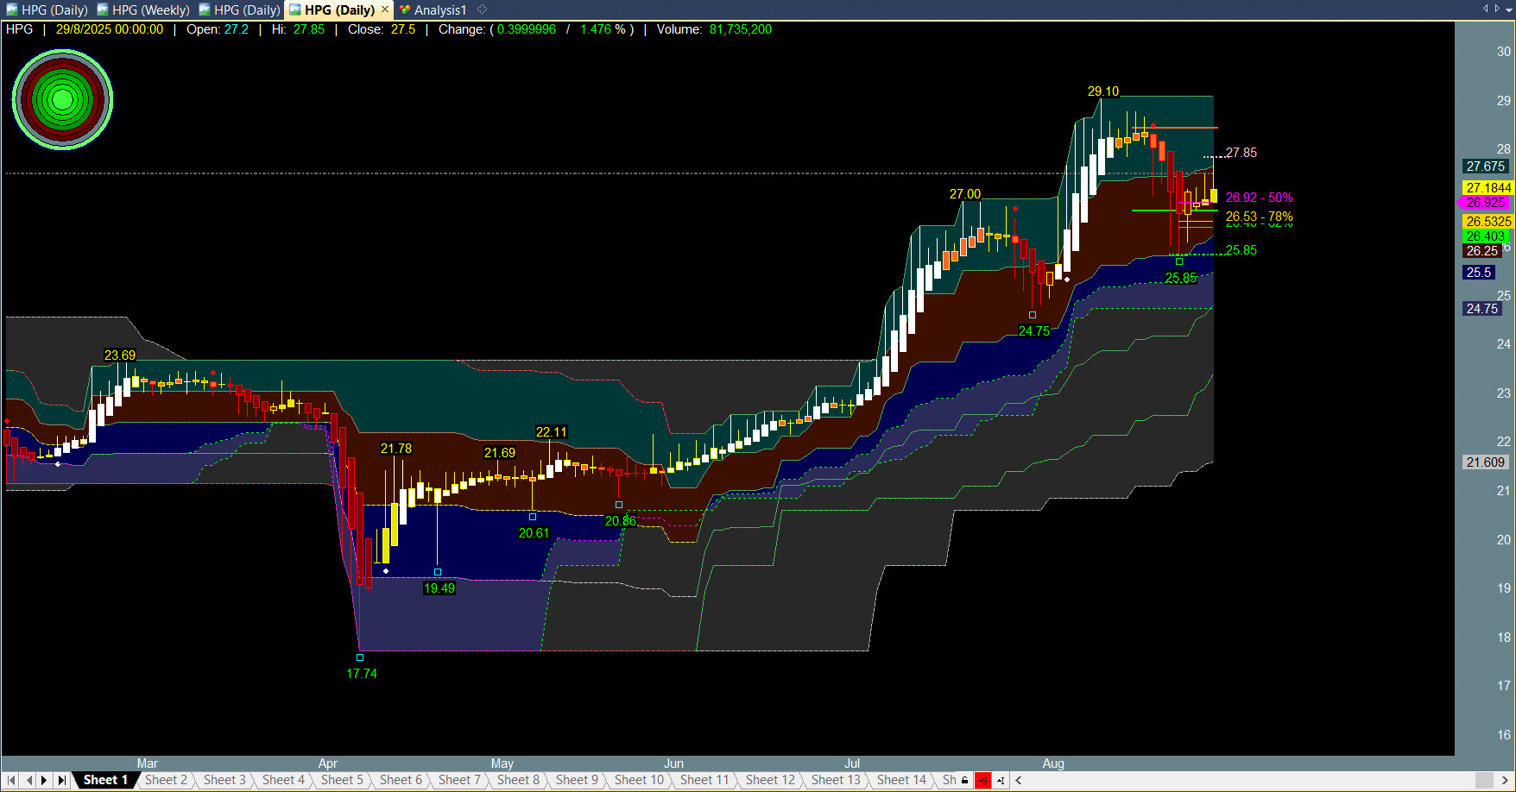The width and height of the screenshot is (1516, 792).
Task: Click the horizontal scrollbar thumb
Action: [x=1482, y=780]
